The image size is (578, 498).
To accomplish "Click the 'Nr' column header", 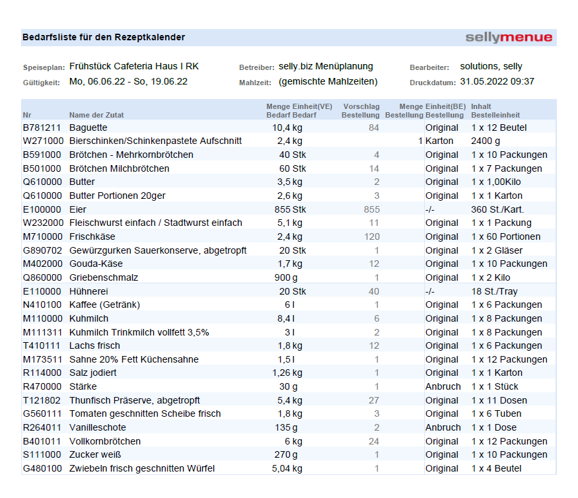I will click(27, 115).
